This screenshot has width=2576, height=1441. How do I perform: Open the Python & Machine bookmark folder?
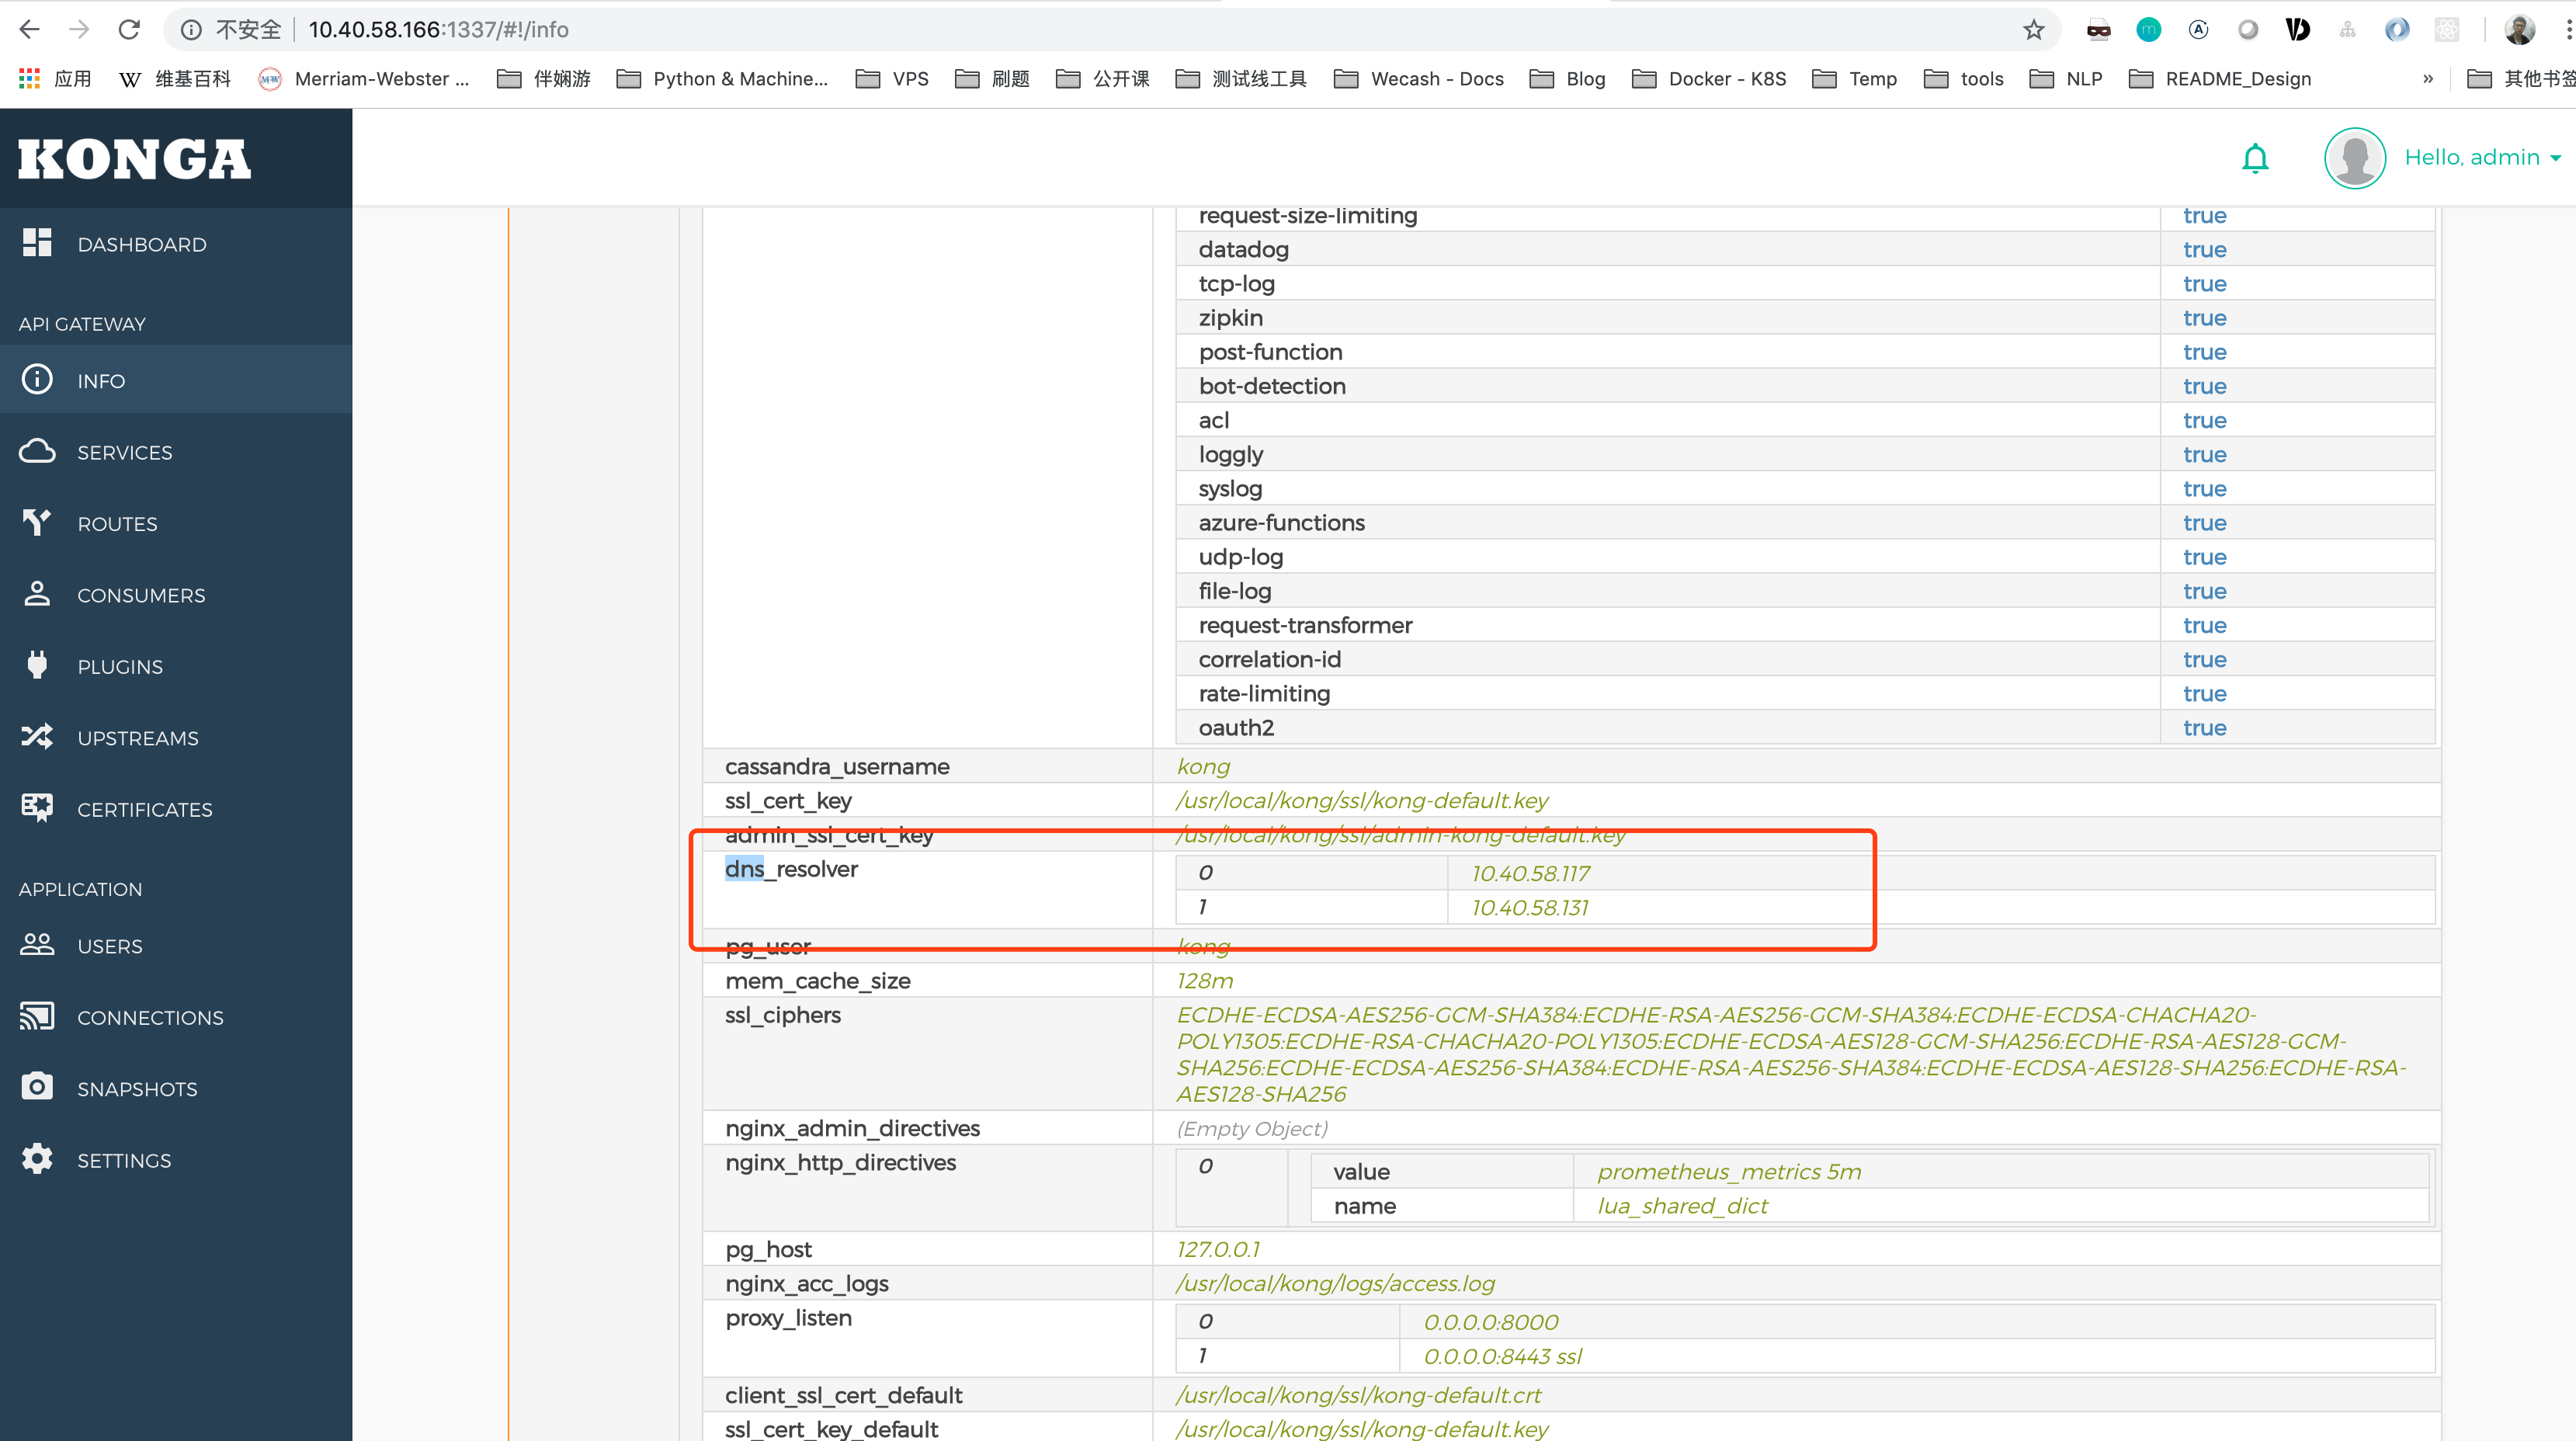pyautogui.click(x=722, y=78)
